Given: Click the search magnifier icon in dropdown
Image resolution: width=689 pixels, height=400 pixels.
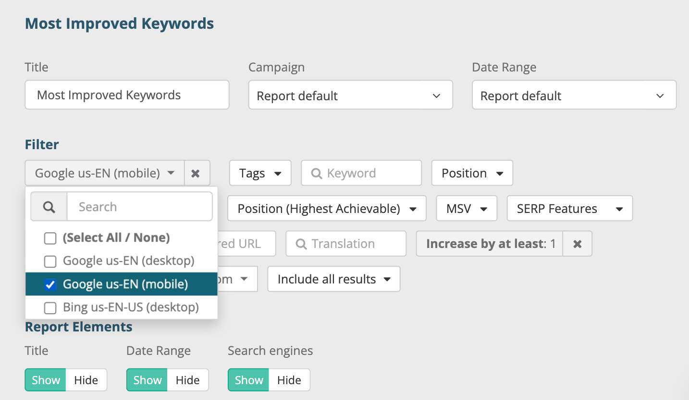Looking at the screenshot, I should pyautogui.click(x=49, y=207).
